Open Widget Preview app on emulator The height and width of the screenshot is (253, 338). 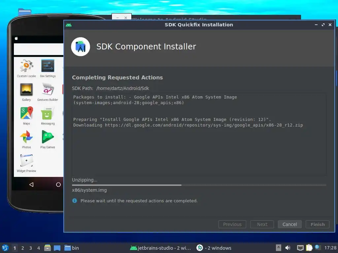pos(26,163)
